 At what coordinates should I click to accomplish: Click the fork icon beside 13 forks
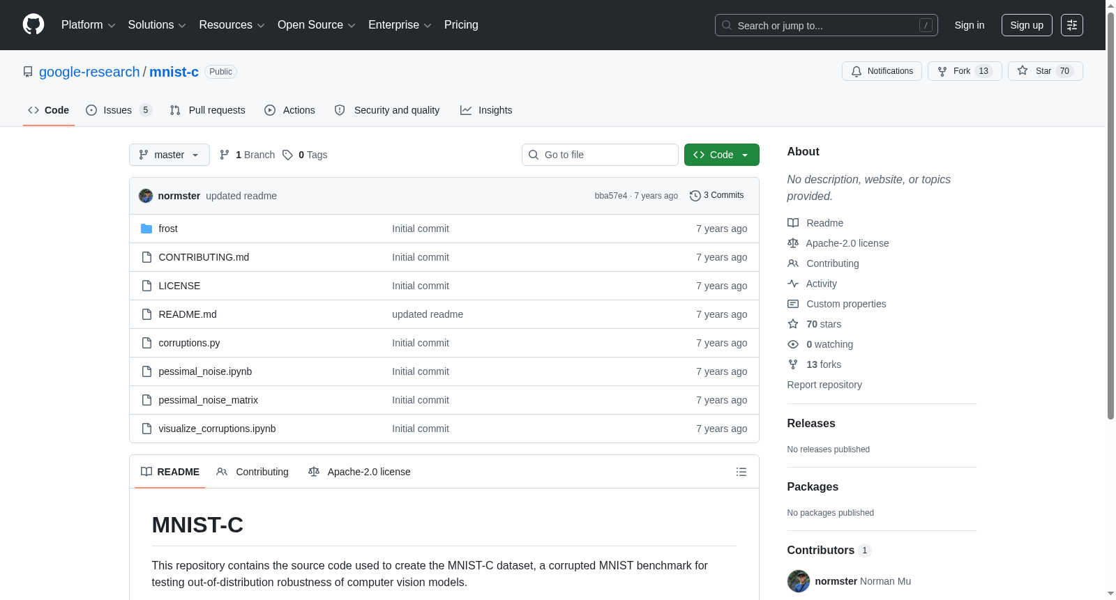(x=793, y=364)
